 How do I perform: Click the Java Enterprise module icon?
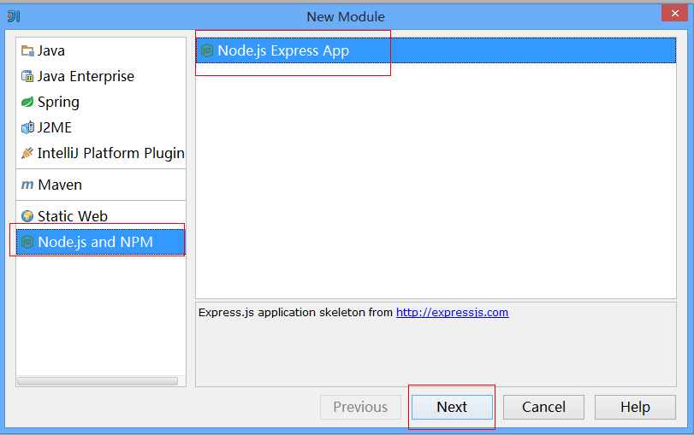tap(27, 77)
